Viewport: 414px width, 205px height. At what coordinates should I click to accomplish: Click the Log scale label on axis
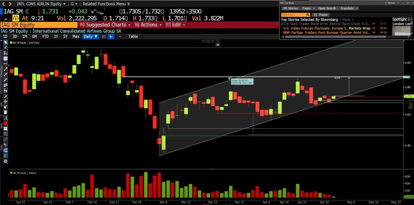tap(411, 104)
